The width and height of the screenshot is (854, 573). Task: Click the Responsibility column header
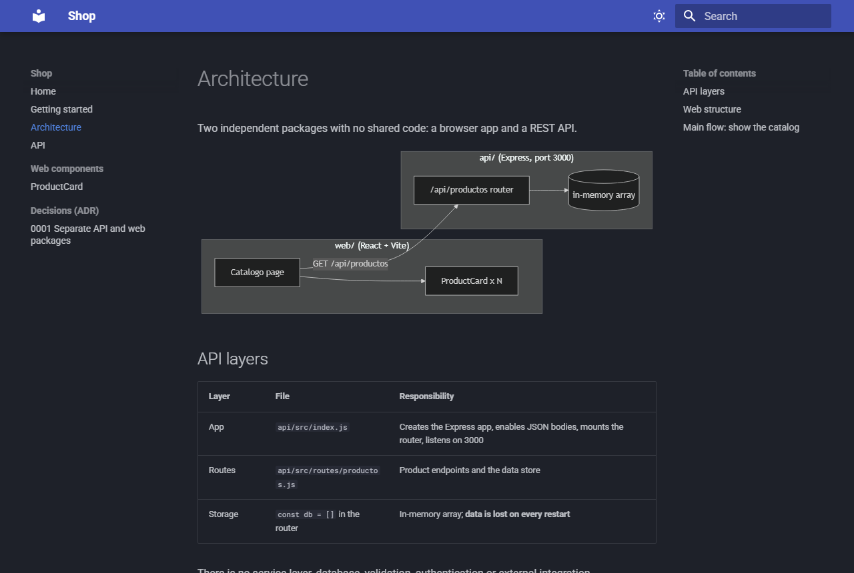point(426,396)
